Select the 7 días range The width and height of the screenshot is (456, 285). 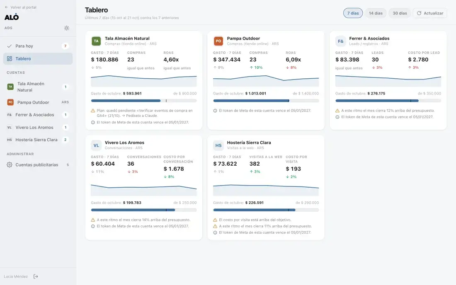(353, 13)
